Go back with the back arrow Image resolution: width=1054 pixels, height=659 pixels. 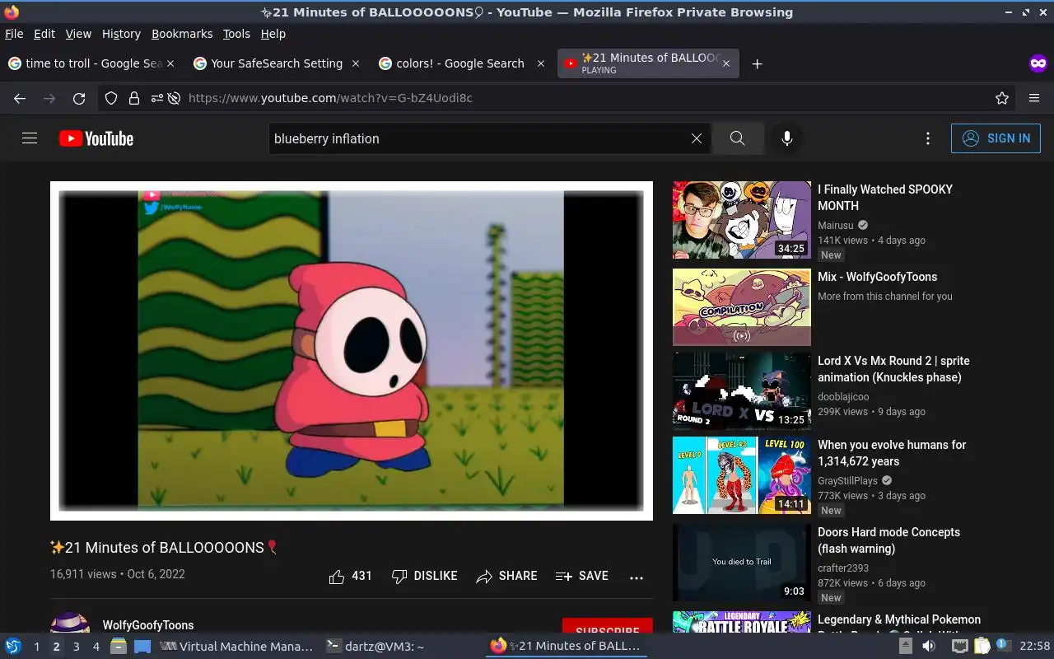pos(20,98)
